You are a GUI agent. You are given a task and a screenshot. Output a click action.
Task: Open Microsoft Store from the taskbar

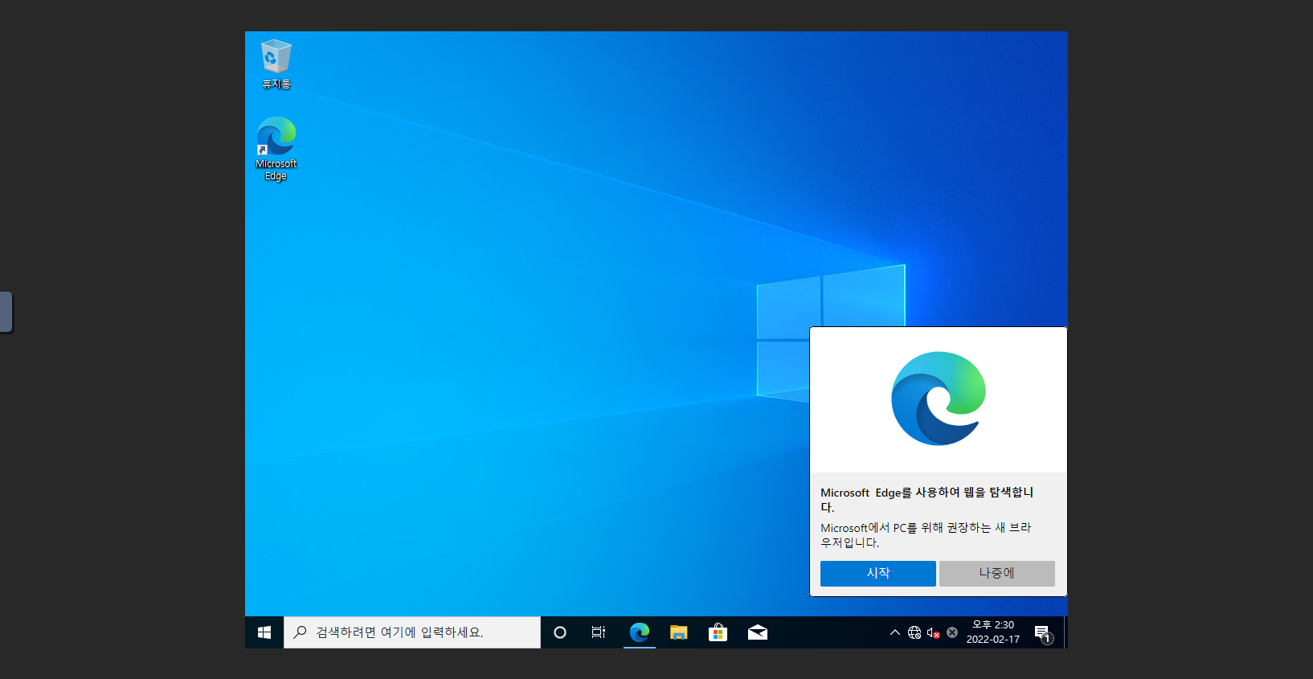click(x=718, y=632)
